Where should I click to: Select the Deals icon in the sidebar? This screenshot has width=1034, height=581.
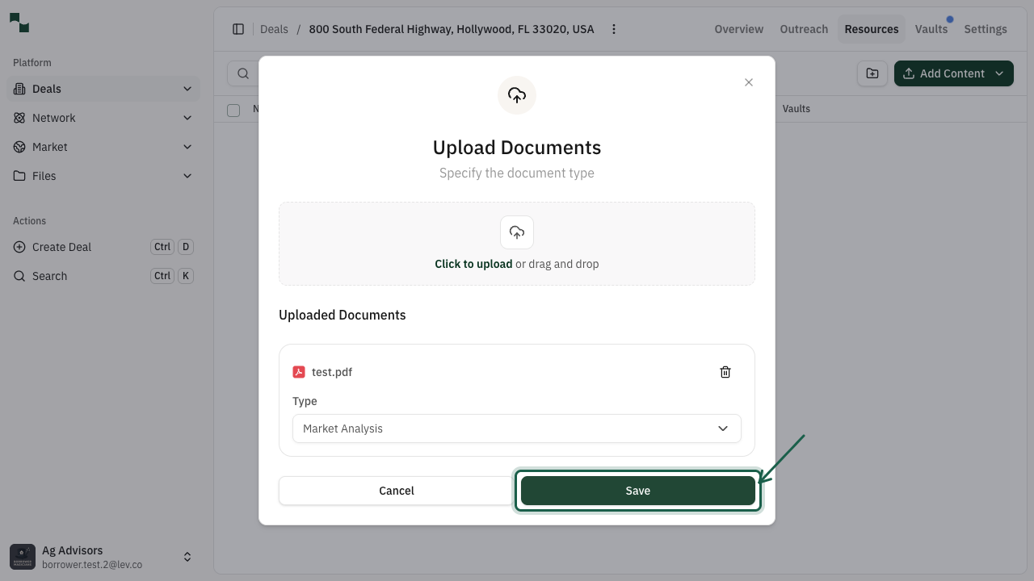point(19,89)
